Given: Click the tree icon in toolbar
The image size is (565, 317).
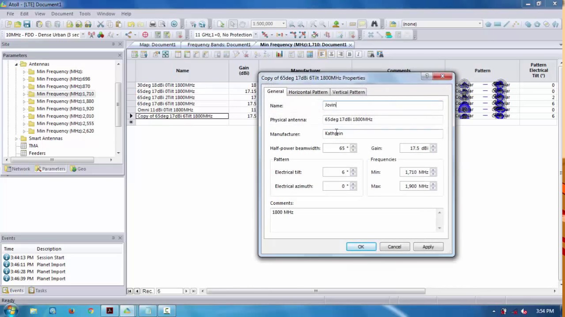Looking at the screenshot, I should 336,24.
